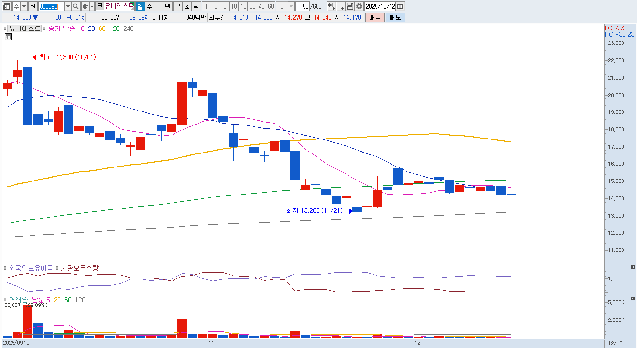Toggle the 일 (daily) chart period
637x348 pixels.
(x=140, y=6)
